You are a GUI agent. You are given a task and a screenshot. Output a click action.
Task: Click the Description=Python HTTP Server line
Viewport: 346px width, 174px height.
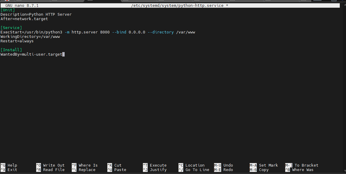click(x=36, y=14)
